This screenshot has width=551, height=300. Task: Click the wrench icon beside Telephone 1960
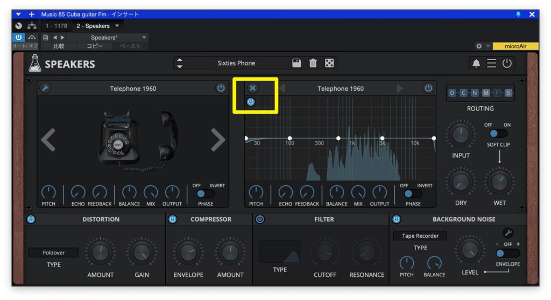click(x=46, y=89)
